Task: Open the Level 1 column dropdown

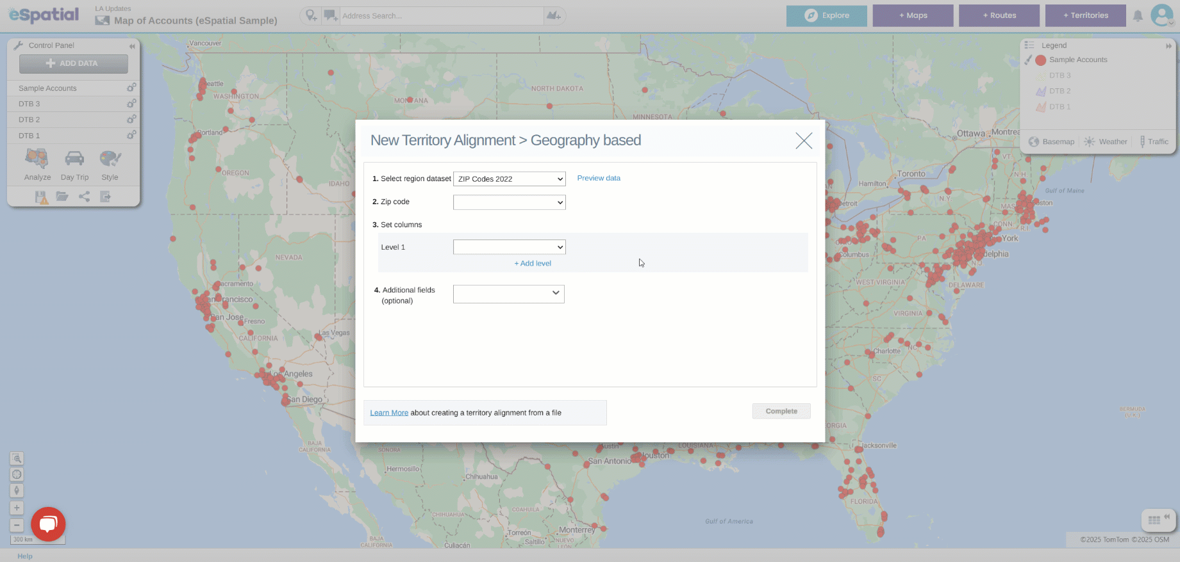Action: (510, 247)
